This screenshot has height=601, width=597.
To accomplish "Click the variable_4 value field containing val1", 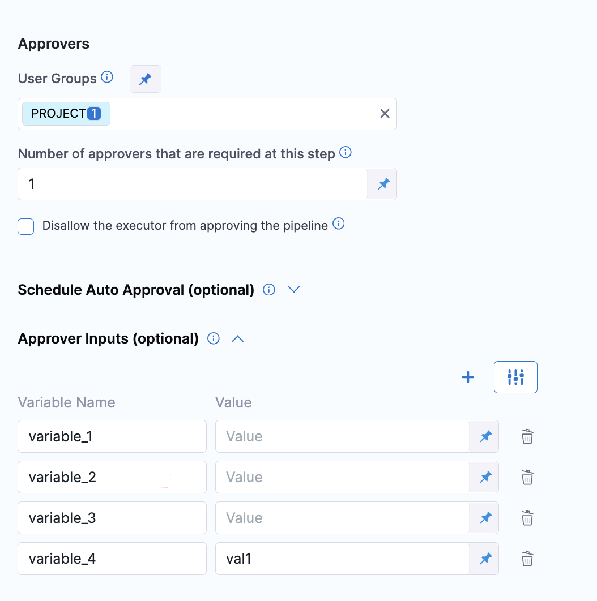I will pos(342,559).
